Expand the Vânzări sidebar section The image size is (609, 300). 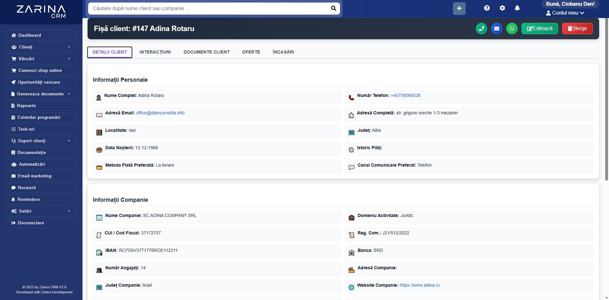click(x=41, y=59)
